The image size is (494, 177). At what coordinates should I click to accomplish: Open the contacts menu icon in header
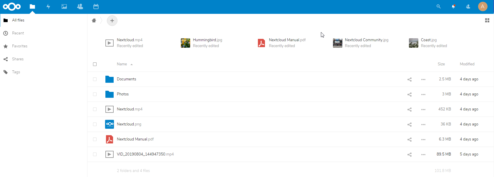[x=468, y=6]
